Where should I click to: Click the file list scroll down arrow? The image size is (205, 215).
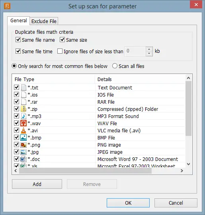point(189,164)
